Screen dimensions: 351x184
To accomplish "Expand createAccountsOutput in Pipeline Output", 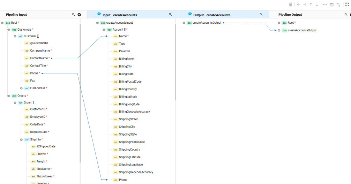I will pos(279,30).
